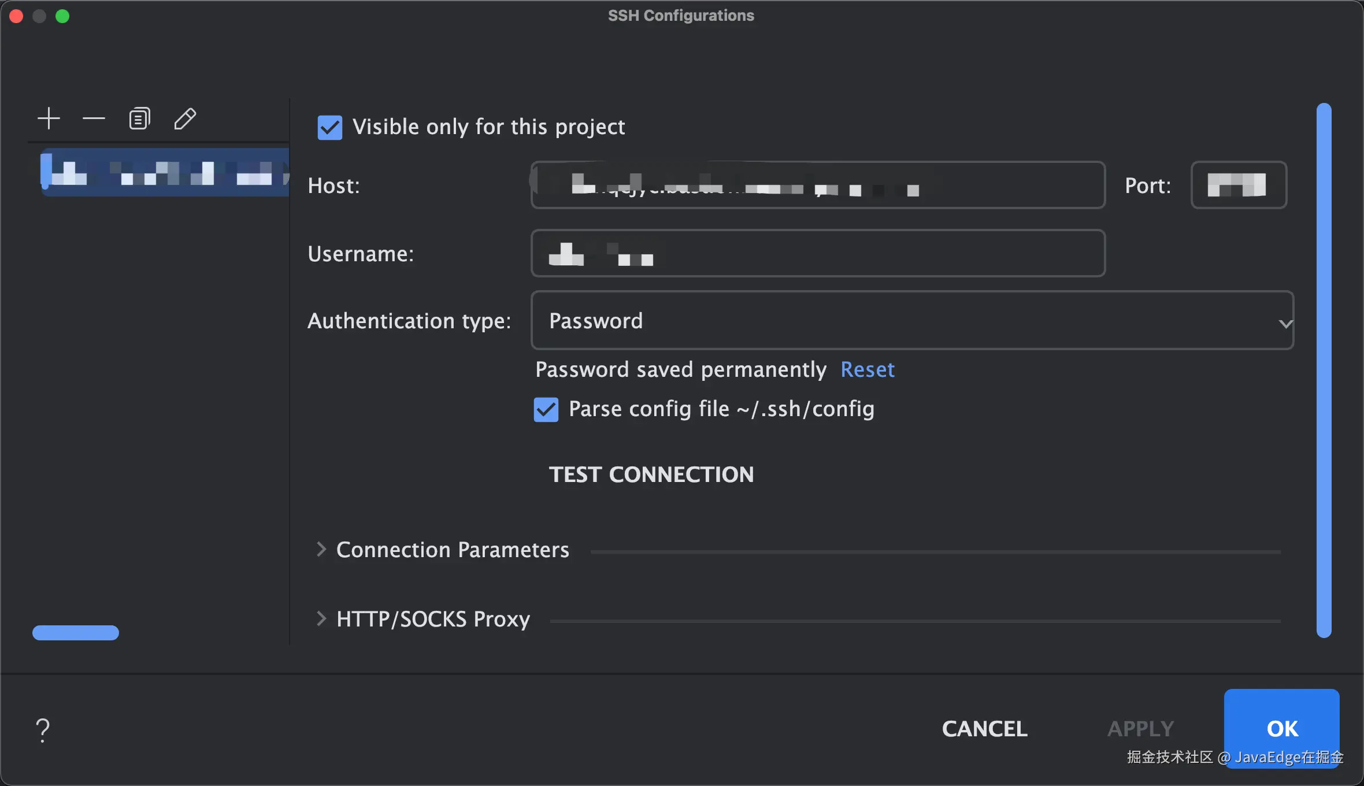Click in the Port input field
Image resolution: width=1364 pixels, height=786 pixels.
[x=1239, y=185]
